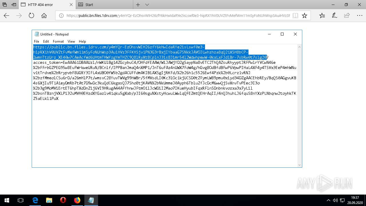This screenshot has height=206, width=366.
Task: Go to the home page
Action: (44, 16)
